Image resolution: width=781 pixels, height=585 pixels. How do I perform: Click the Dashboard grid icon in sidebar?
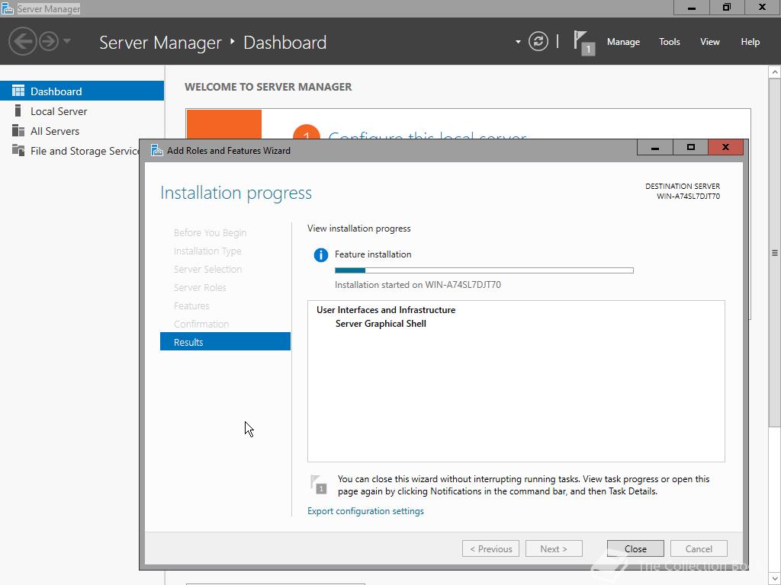[x=18, y=91]
